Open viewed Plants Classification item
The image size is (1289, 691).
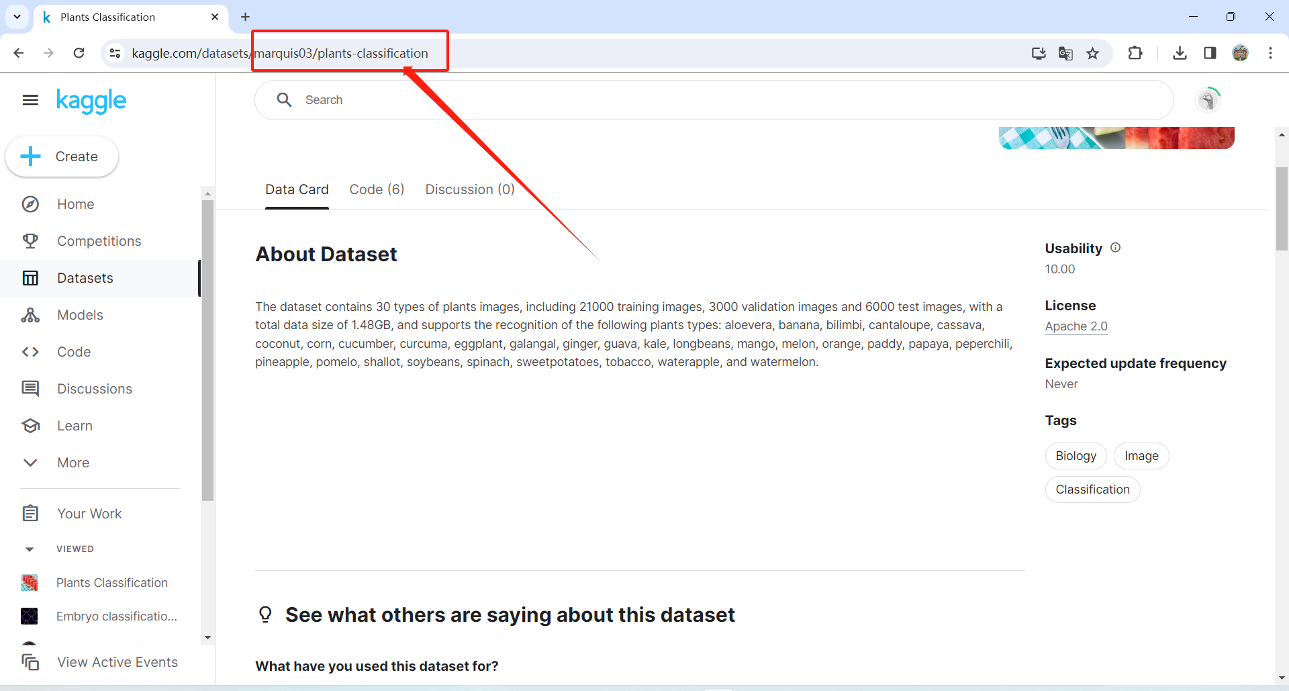click(112, 583)
